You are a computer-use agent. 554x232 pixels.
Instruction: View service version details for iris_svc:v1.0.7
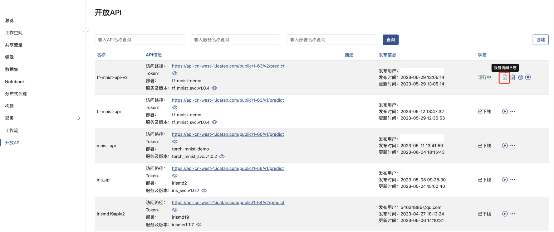coord(204,191)
